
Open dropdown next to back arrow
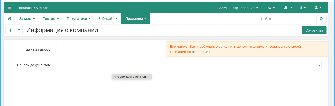click(19, 30)
